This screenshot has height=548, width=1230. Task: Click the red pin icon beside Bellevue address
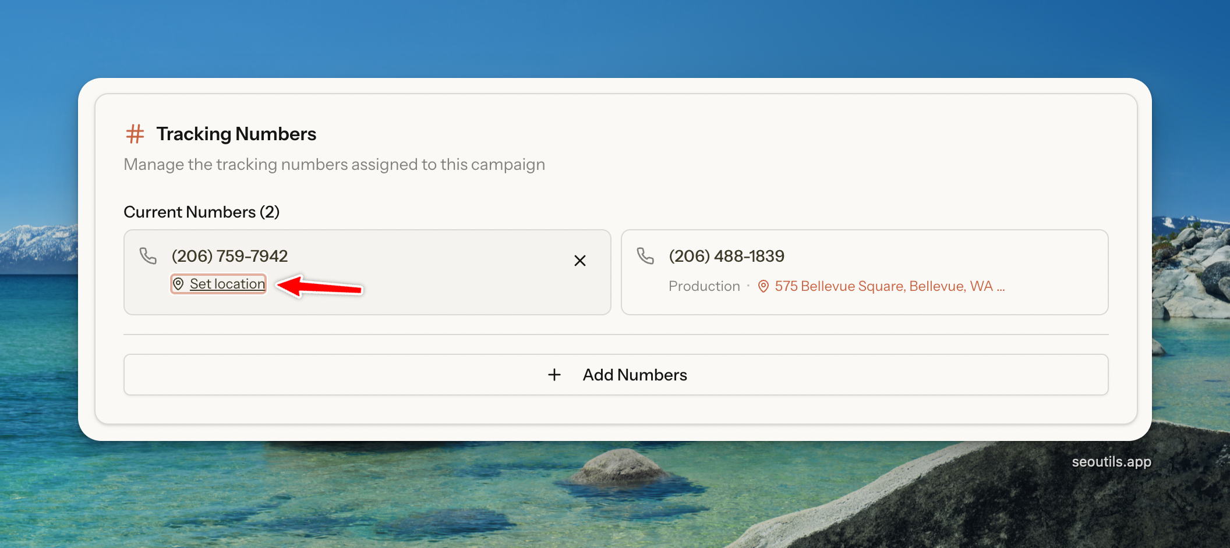[763, 286]
